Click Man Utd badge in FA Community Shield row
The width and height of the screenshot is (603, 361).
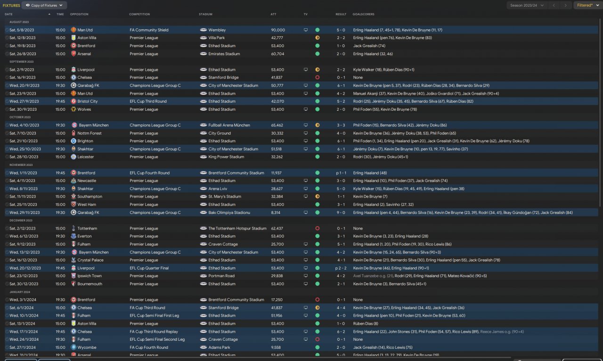coord(73,30)
